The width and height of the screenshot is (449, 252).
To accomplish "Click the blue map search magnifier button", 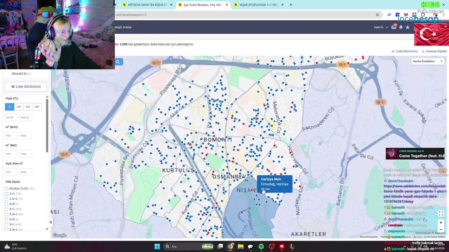I will pos(118,62).
